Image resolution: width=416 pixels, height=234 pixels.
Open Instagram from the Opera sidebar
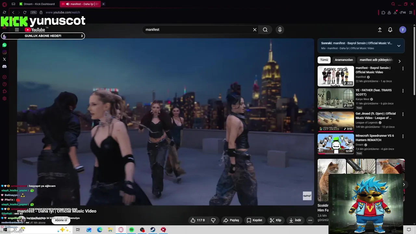click(5, 52)
